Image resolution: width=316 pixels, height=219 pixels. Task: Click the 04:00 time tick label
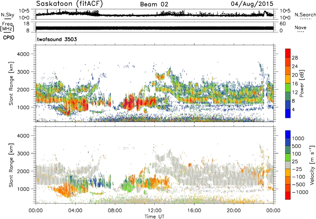click(75, 211)
